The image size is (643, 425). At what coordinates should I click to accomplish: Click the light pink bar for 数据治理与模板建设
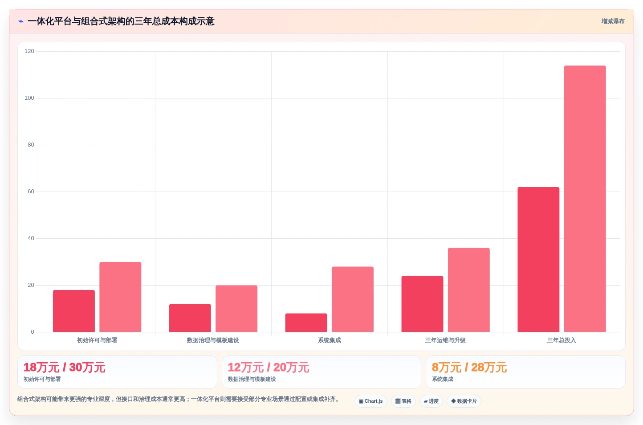coord(236,309)
